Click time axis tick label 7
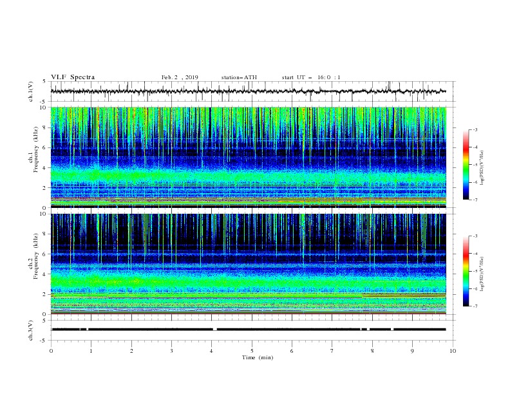Screen dimensions: 510x394 coord(332,351)
